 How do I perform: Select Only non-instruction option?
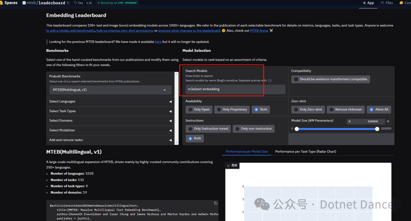point(253,129)
